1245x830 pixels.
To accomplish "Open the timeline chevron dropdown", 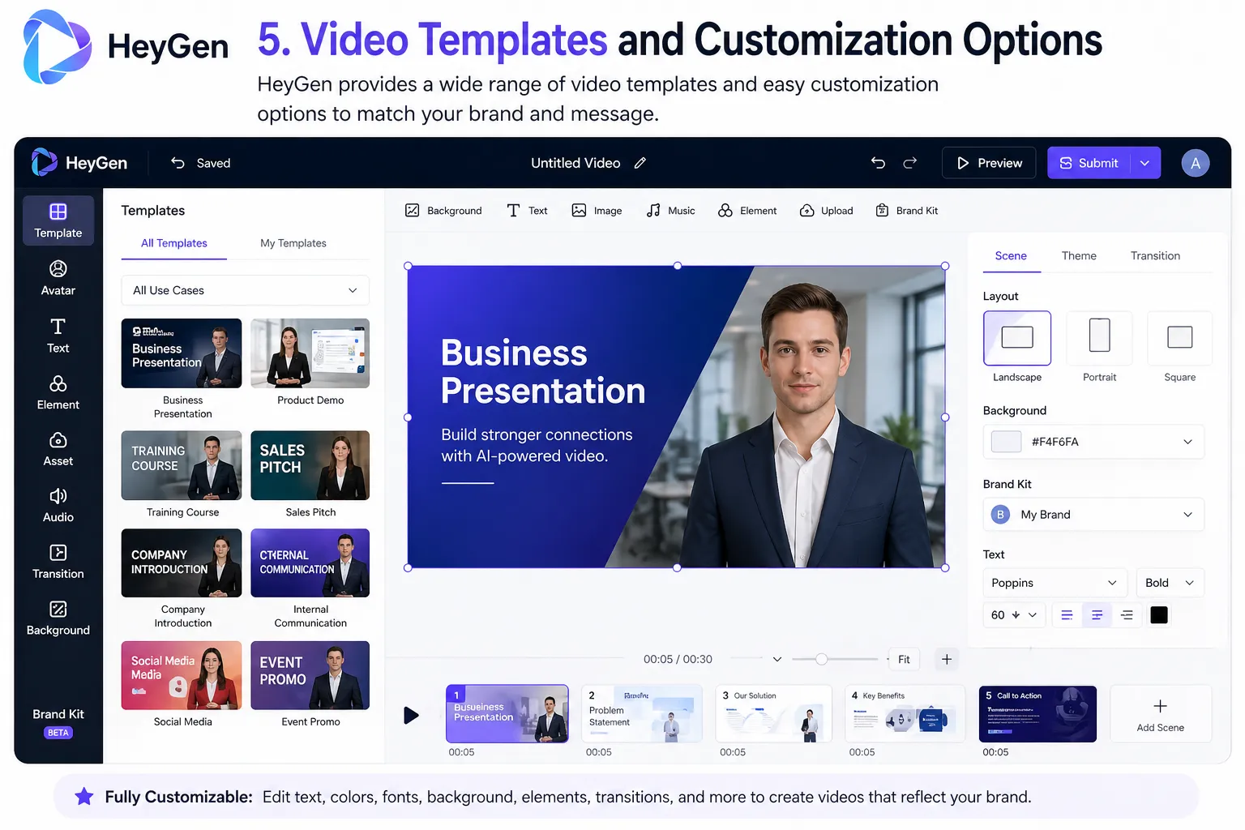I will point(777,659).
